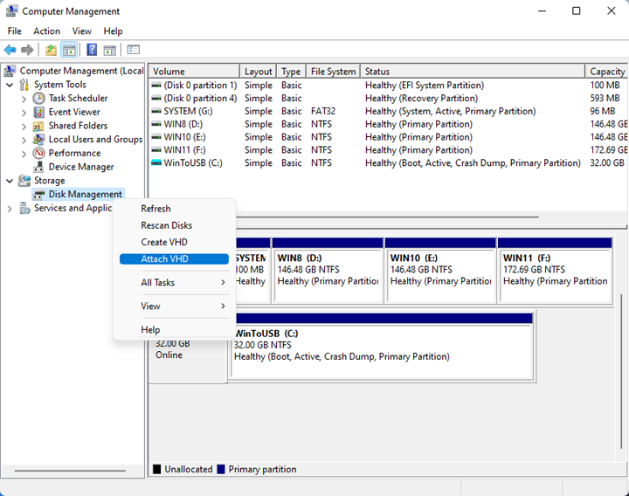The image size is (629, 496).
Task: Select the WIN10 (E:) partition block
Action: [x=440, y=270]
